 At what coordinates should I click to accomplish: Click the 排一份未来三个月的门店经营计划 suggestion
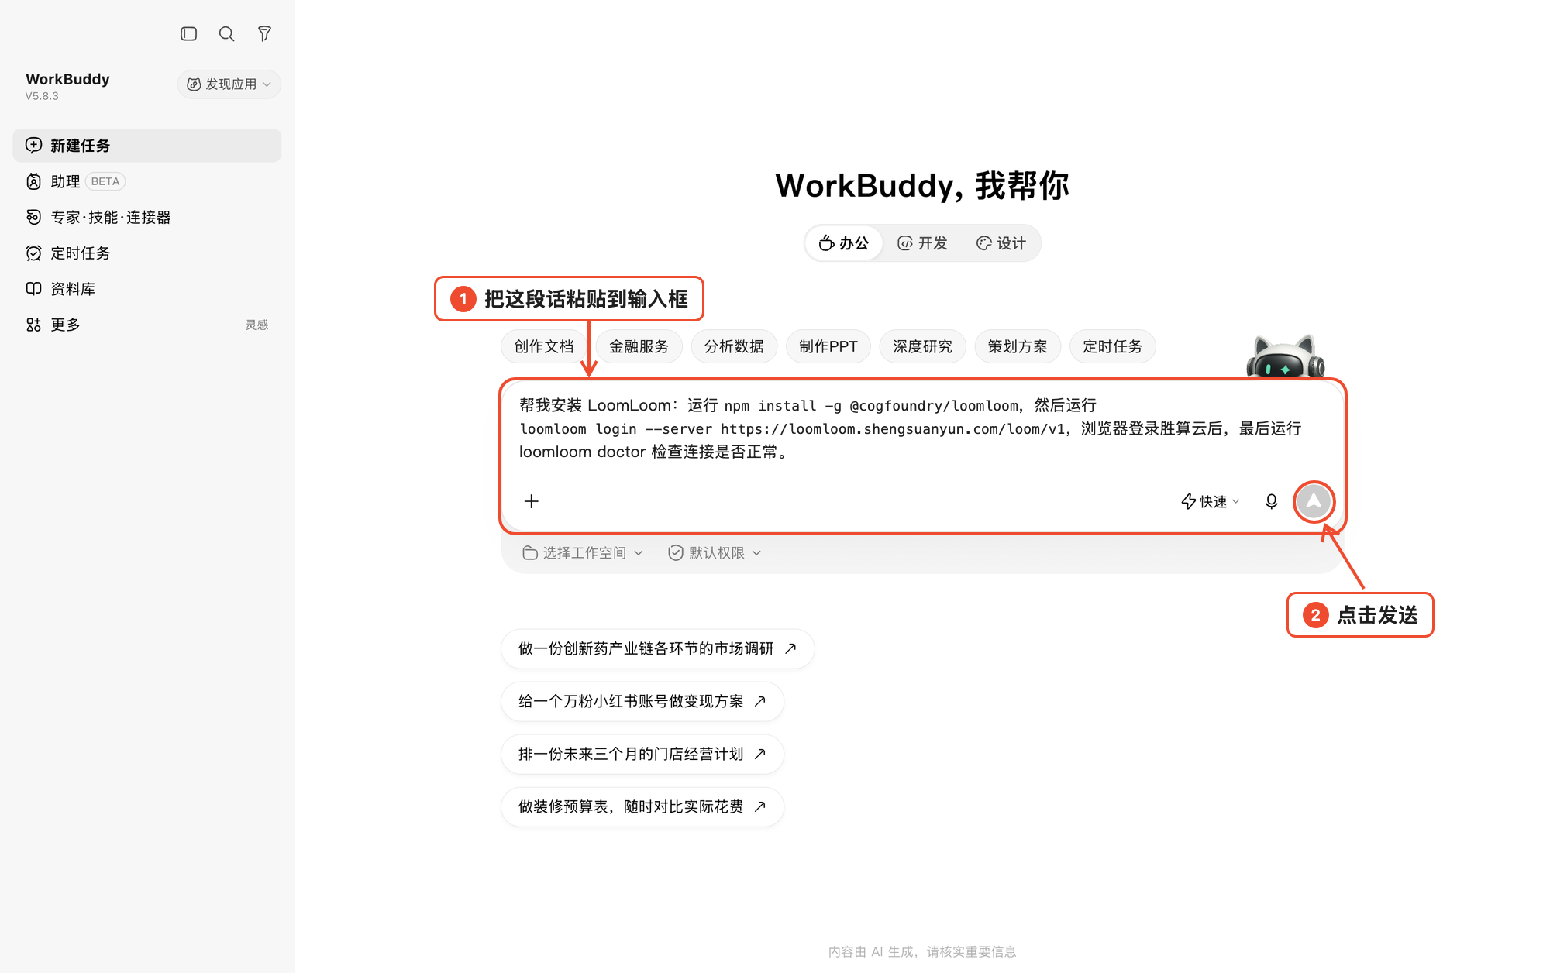(642, 754)
